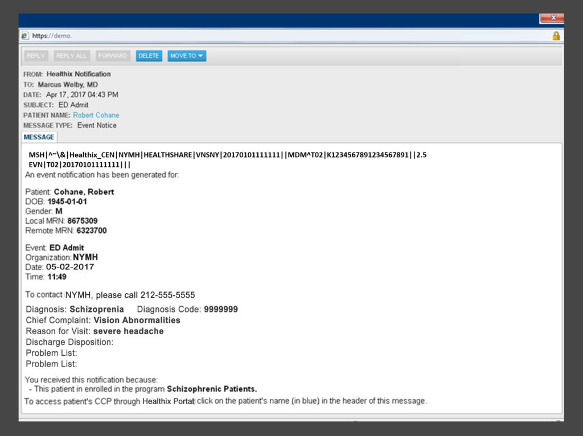Click program name Schizophrenic Patients
This screenshot has width=583, height=436.
(212, 389)
